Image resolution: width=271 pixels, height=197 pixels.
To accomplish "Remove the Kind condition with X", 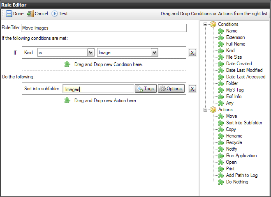I will pyautogui.click(x=192, y=53).
